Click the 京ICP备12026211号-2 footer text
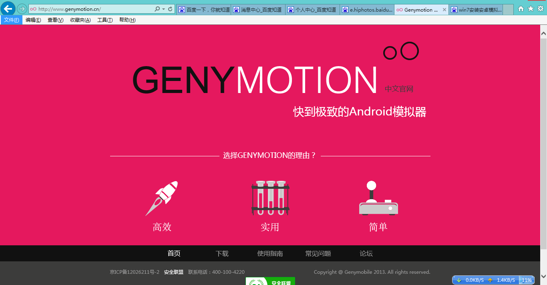This screenshot has width=547, height=285. pos(135,272)
